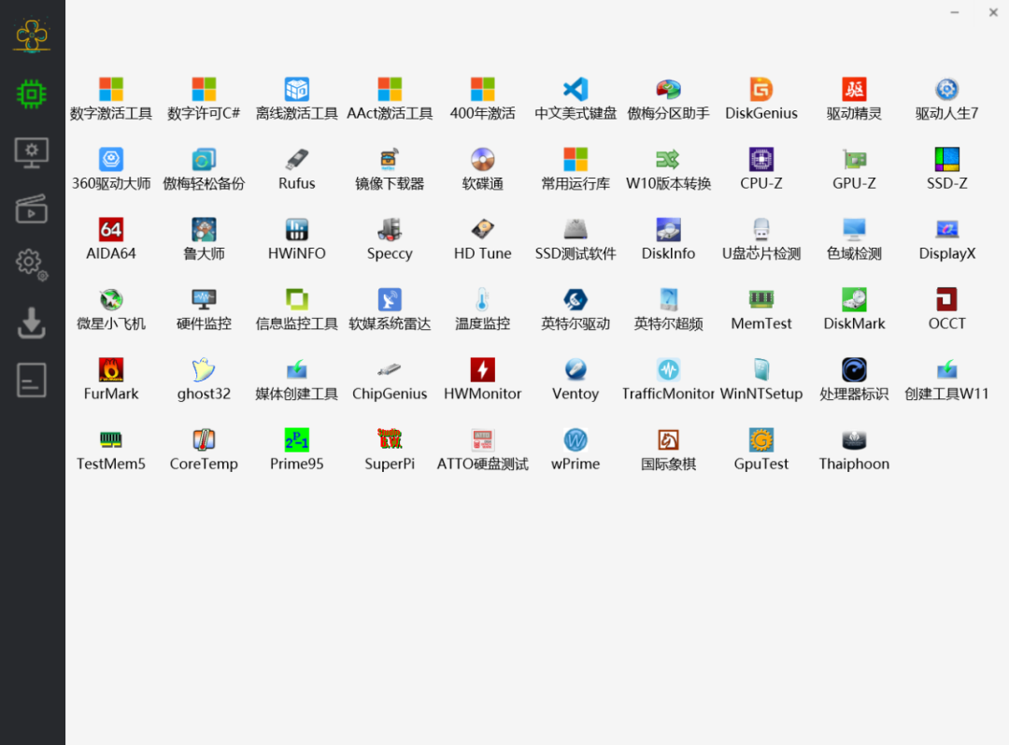Viewport: 1009px width, 745px height.
Task: Open the CPU-Z tool
Action: (761, 169)
